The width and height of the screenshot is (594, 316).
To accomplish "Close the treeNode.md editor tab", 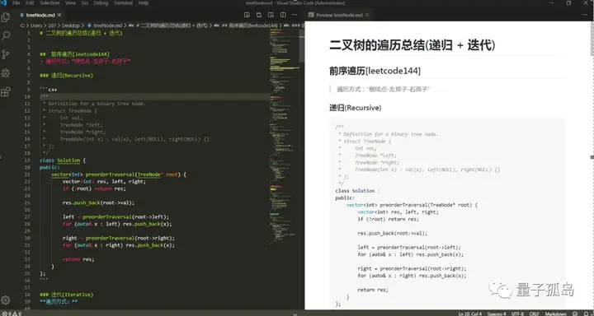I will coord(59,15).
